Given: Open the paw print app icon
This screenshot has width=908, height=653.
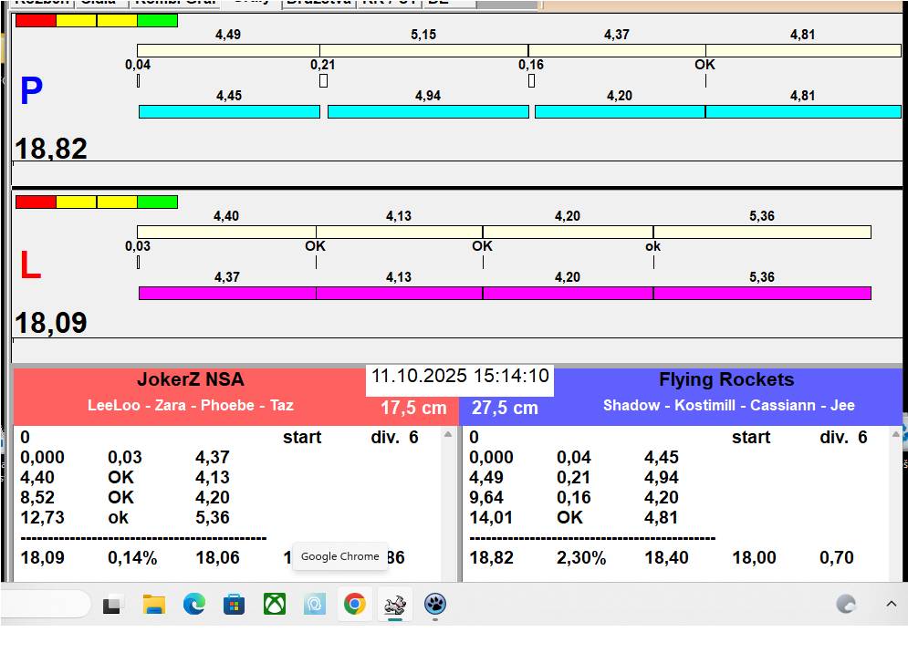Looking at the screenshot, I should point(435,604).
